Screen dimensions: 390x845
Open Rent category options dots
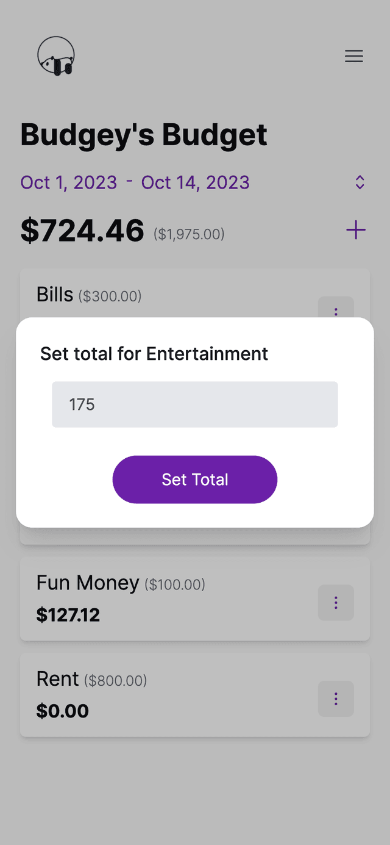[336, 699]
